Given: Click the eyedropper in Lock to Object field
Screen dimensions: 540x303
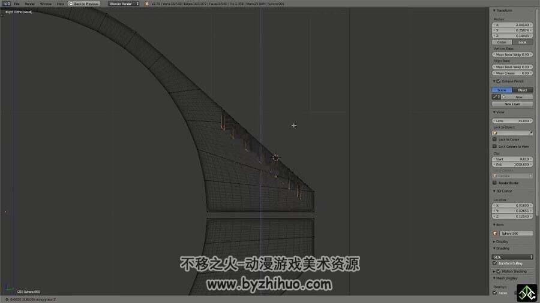Looking at the screenshot, I should [530, 133].
